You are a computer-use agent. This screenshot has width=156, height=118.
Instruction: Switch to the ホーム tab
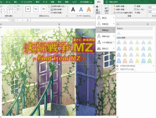click(x=8, y=2)
